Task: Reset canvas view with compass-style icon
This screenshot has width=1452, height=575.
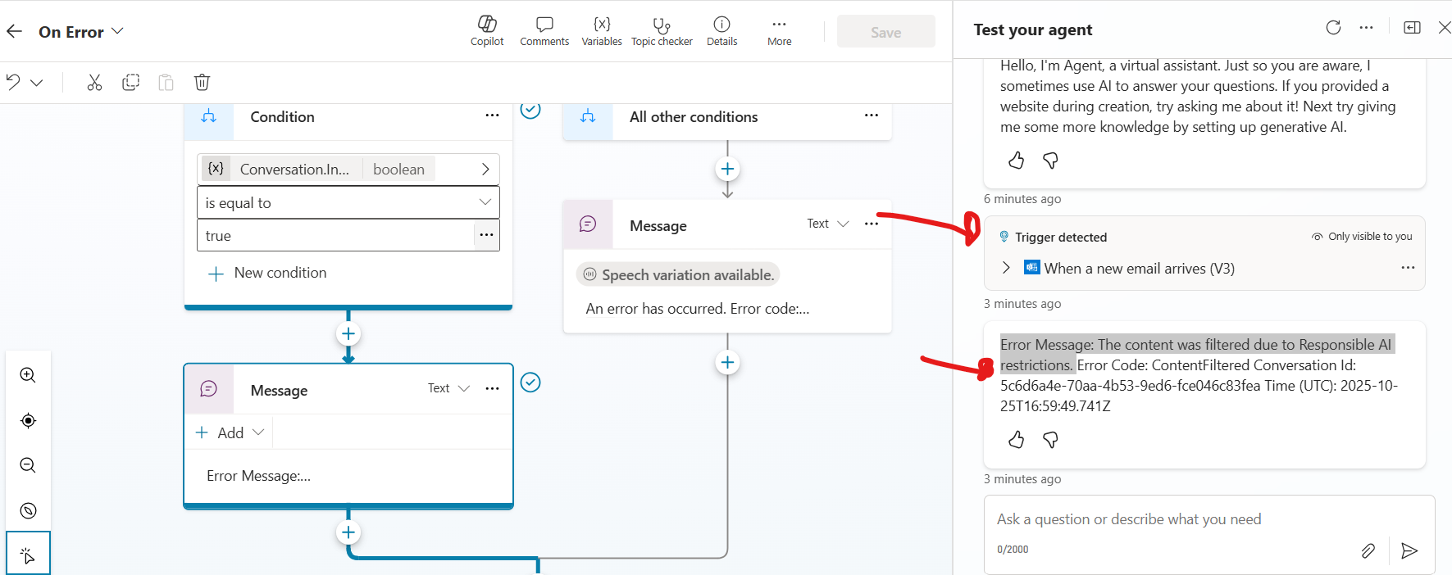Action: coord(28,510)
